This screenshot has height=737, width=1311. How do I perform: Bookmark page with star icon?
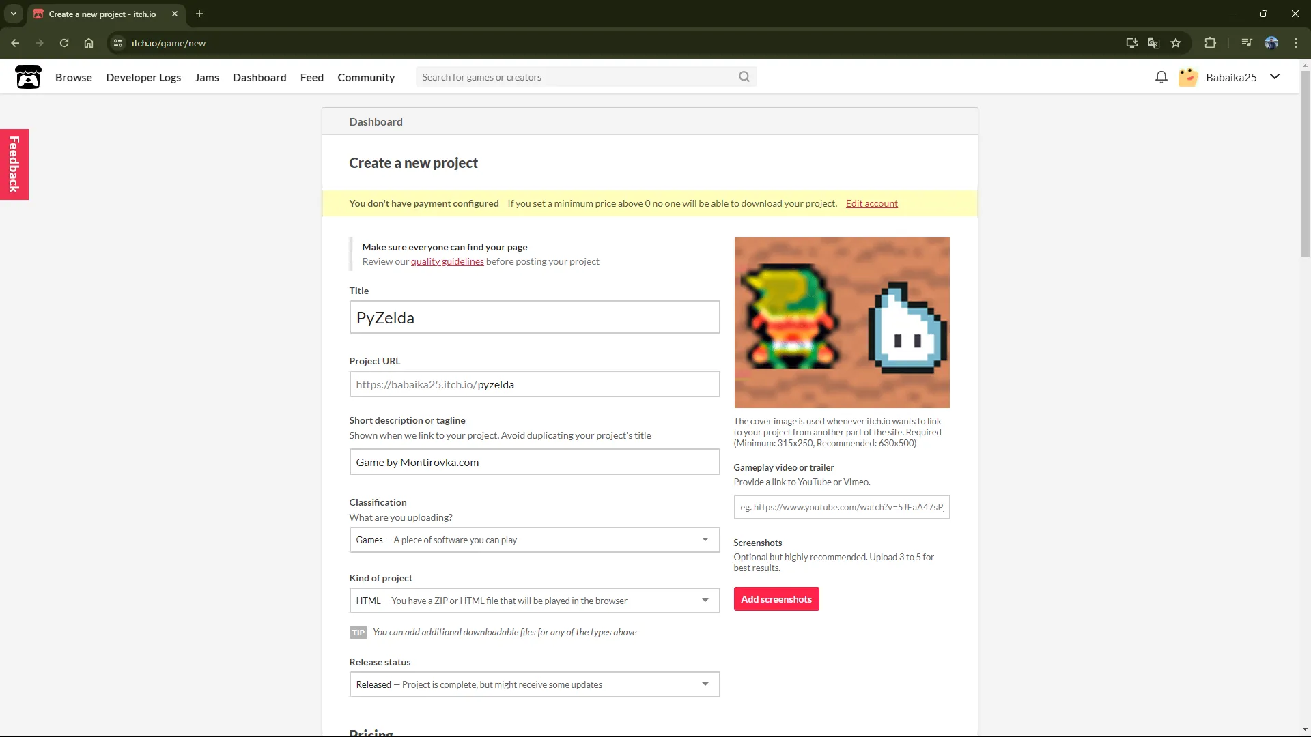click(1176, 43)
